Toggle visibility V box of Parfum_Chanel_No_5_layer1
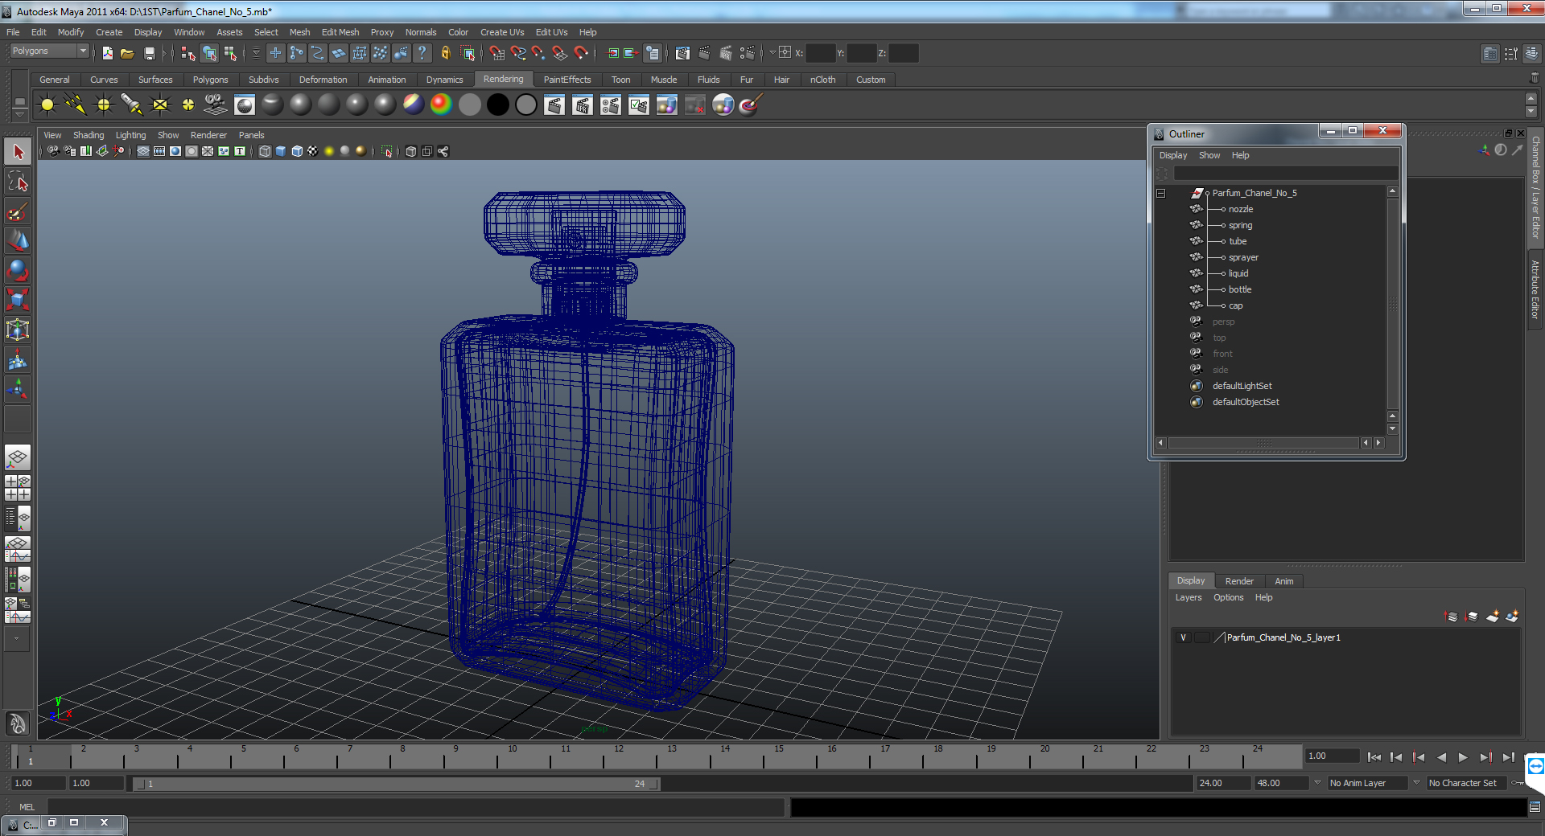Image resolution: width=1545 pixels, height=836 pixels. 1183,637
